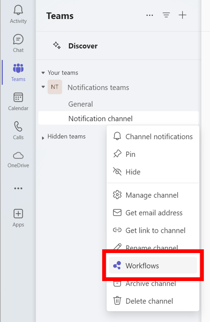Choose Workflows from the context menu
Image resolution: width=210 pixels, height=322 pixels.
point(153,265)
